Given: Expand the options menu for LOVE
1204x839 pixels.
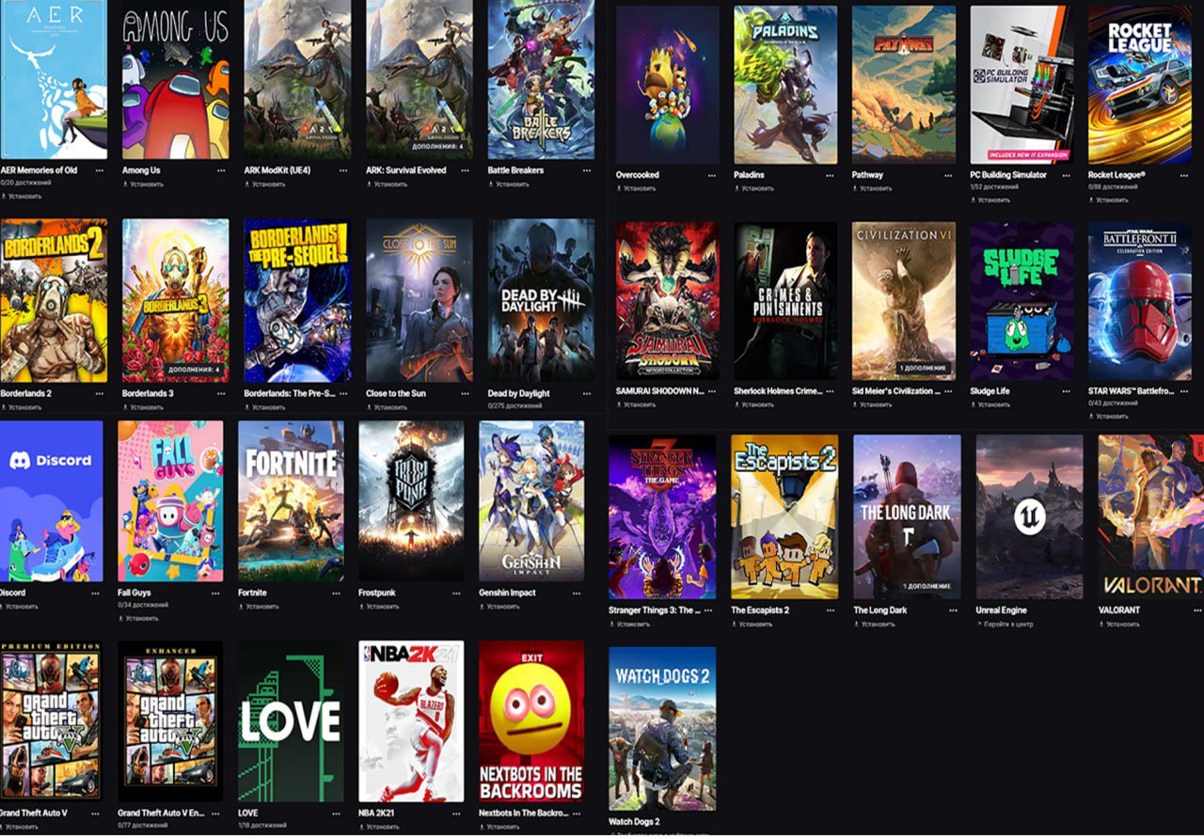Looking at the screenshot, I should click(x=336, y=813).
